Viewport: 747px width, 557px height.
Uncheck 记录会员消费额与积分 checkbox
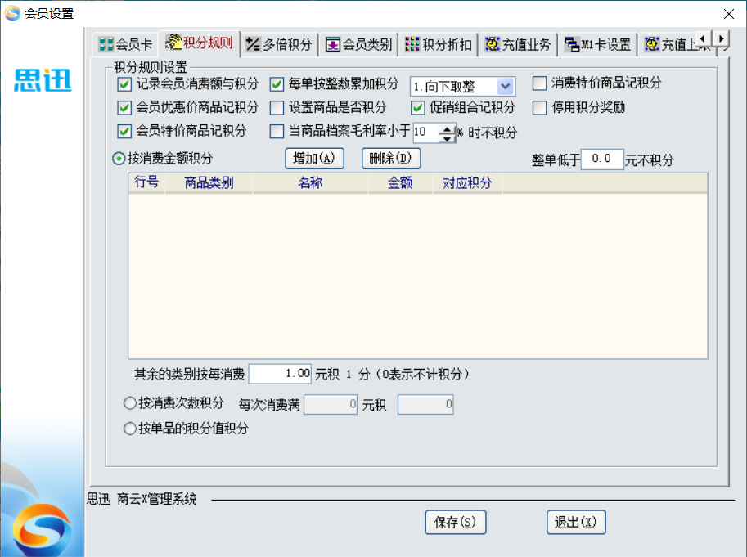[124, 84]
